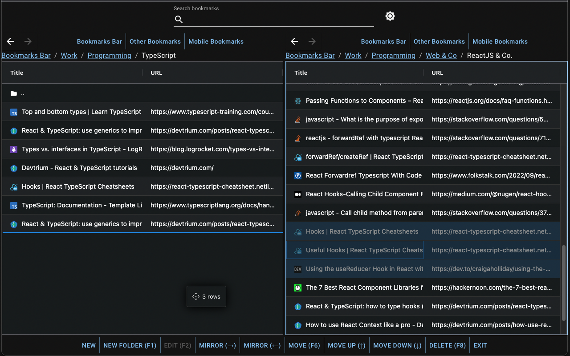
Task: Click Medium favicon of 'React Hooks-Calling Child Component'
Action: point(298,194)
